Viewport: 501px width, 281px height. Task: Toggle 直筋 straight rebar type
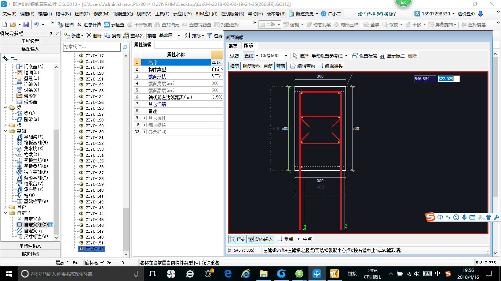click(x=268, y=66)
